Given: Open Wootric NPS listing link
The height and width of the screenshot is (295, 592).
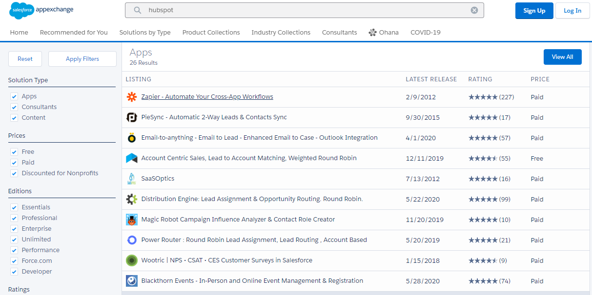Looking at the screenshot, I should click(227, 260).
